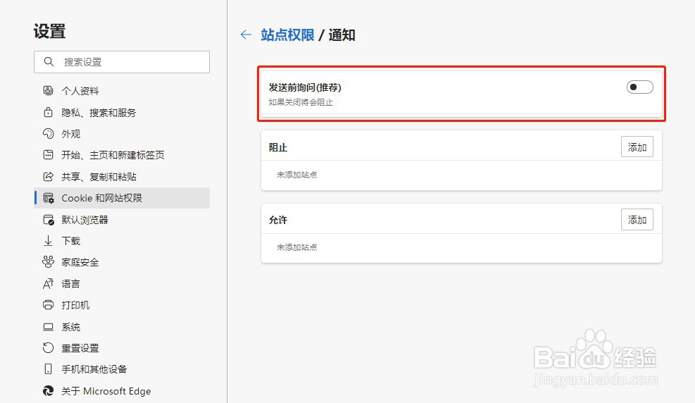
Task: Click 未添加站点 text under 允许
Action: (x=297, y=247)
